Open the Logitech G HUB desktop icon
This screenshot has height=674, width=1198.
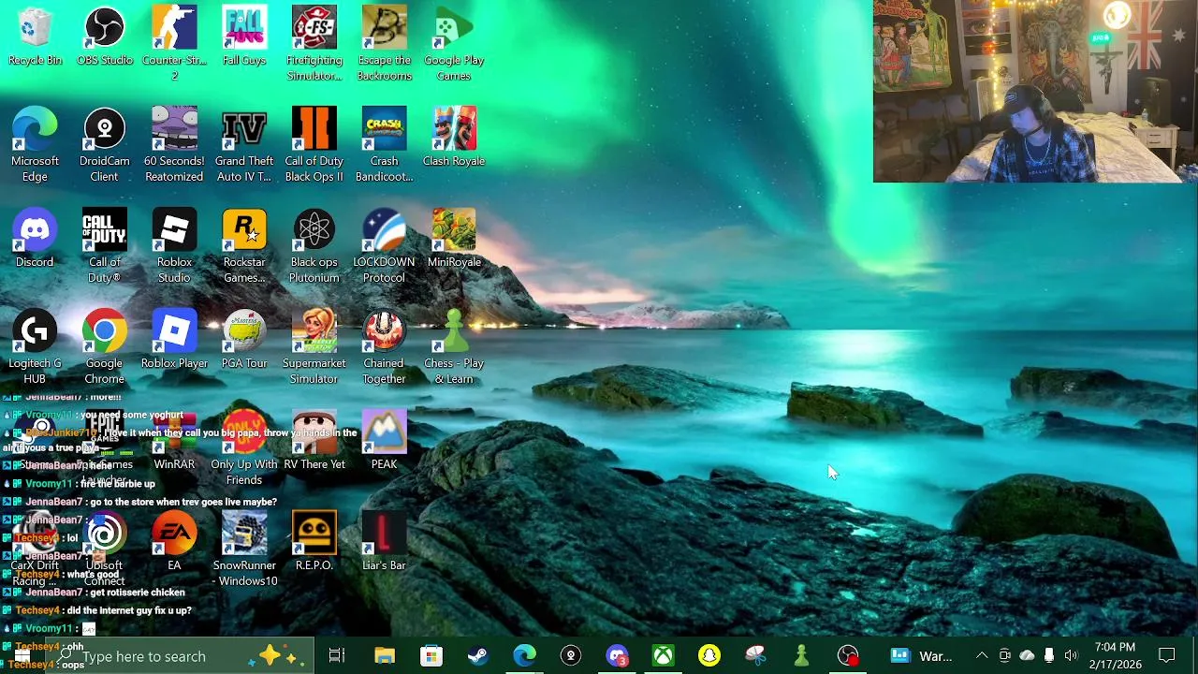pos(35,347)
